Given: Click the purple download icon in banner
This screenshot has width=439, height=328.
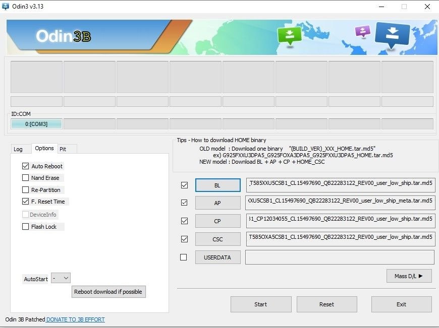Looking at the screenshot, I should pos(363,31).
